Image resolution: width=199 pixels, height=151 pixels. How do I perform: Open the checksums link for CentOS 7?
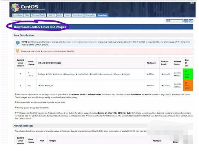tap(106, 74)
